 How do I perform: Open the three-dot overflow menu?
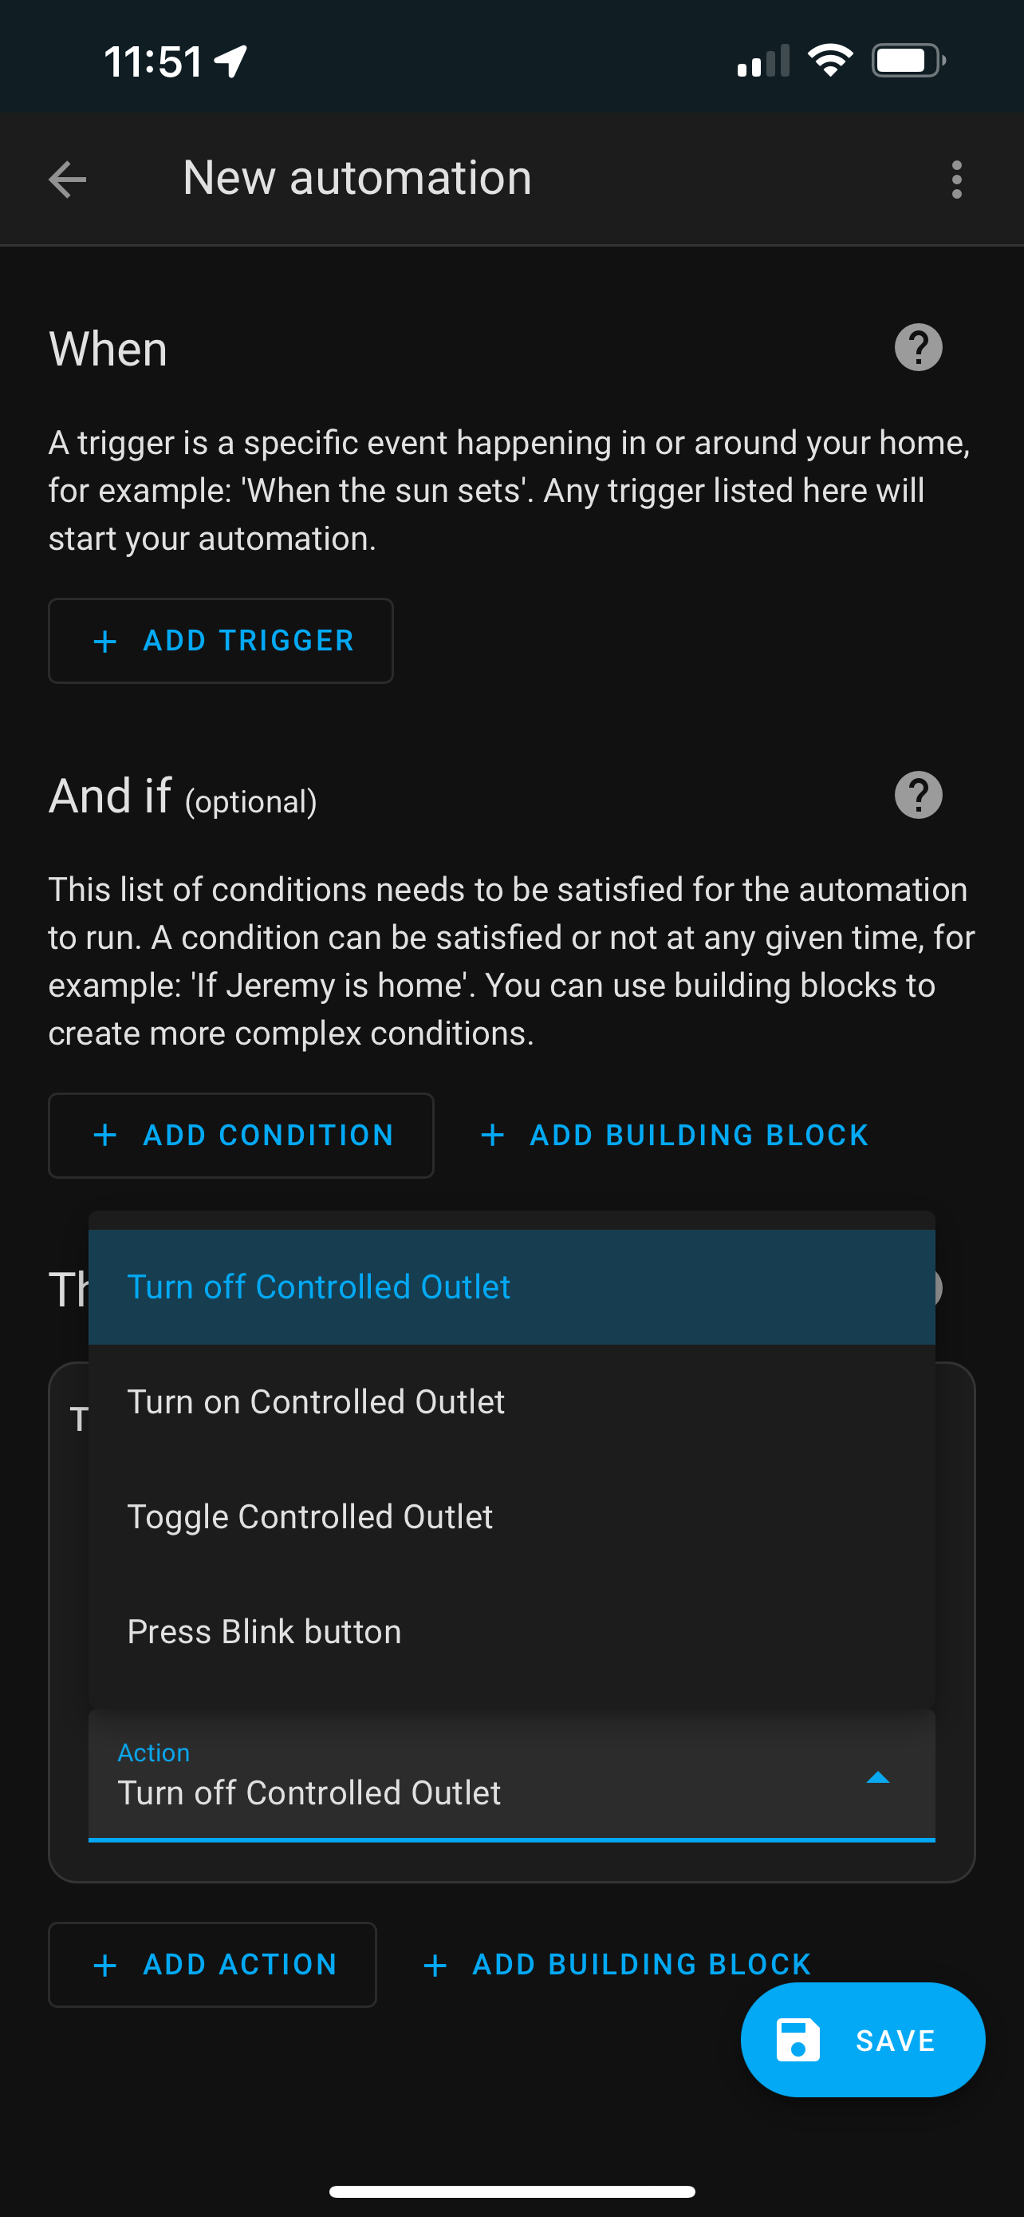click(x=956, y=180)
